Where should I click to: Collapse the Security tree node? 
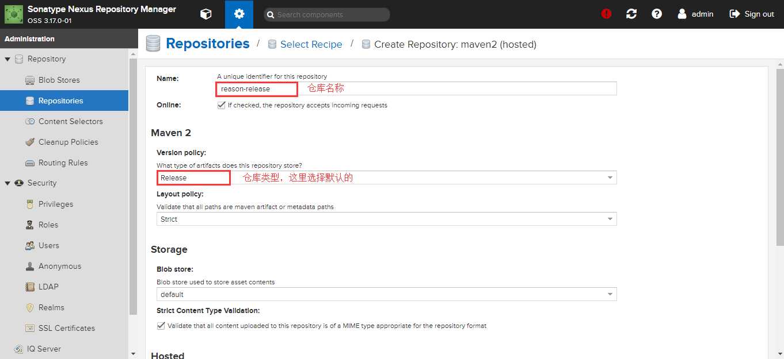(x=7, y=183)
